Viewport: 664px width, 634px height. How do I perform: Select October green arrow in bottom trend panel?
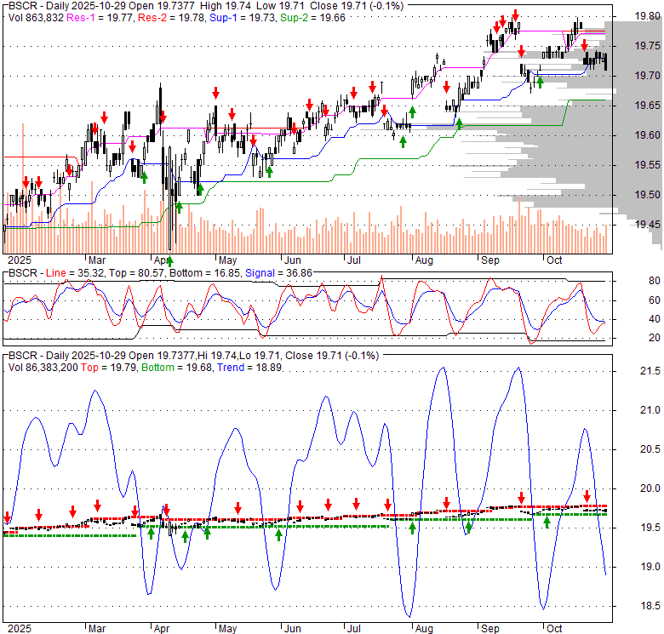pyautogui.click(x=547, y=522)
